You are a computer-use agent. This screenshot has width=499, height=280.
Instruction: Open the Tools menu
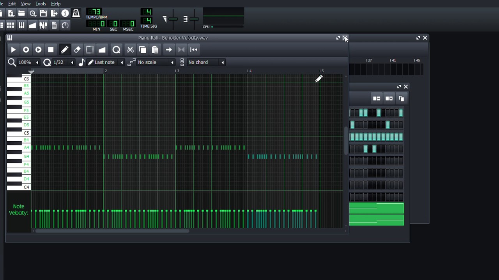point(41,4)
